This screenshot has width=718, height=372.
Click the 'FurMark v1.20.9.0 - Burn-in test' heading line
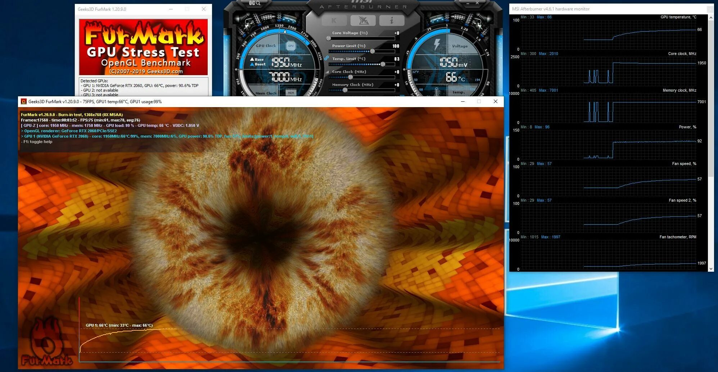click(72, 115)
